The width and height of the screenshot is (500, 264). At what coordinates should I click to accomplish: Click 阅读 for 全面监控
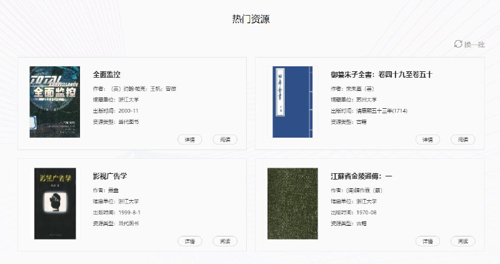tap(225, 140)
